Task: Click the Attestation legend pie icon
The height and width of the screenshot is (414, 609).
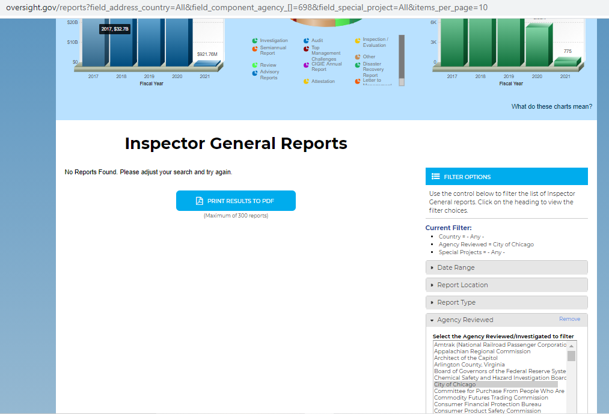Action: (306, 81)
